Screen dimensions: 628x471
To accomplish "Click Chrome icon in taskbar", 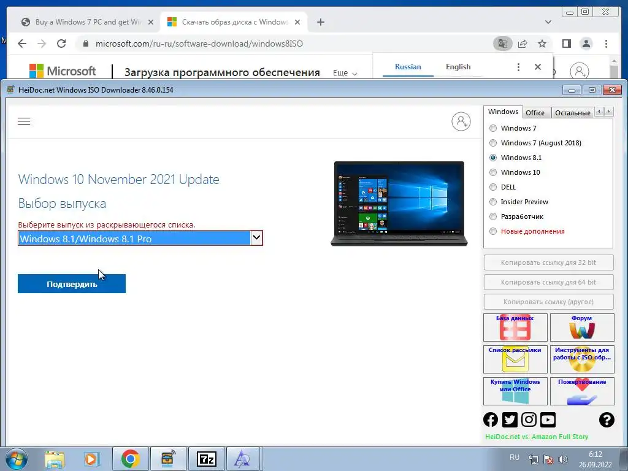I will [130, 459].
